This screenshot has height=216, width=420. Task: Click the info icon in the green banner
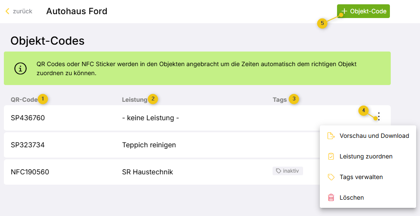(20, 69)
